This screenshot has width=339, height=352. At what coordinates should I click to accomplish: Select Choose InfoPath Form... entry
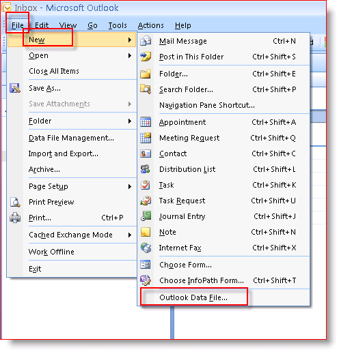(223, 280)
